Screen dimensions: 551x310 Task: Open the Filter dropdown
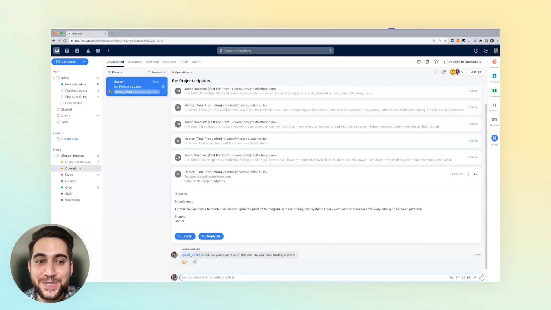tap(115, 73)
